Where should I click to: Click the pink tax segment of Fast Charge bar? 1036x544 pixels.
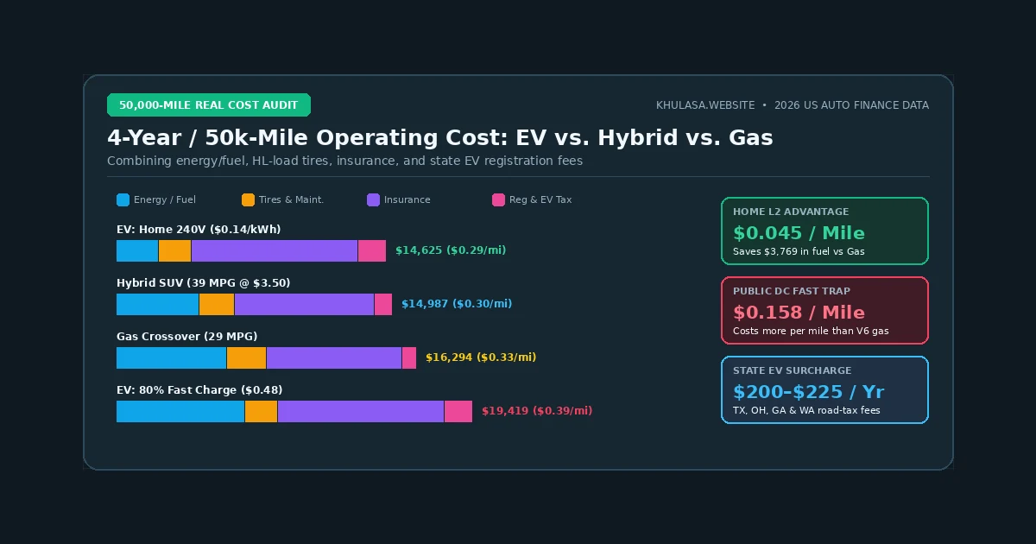pos(458,411)
